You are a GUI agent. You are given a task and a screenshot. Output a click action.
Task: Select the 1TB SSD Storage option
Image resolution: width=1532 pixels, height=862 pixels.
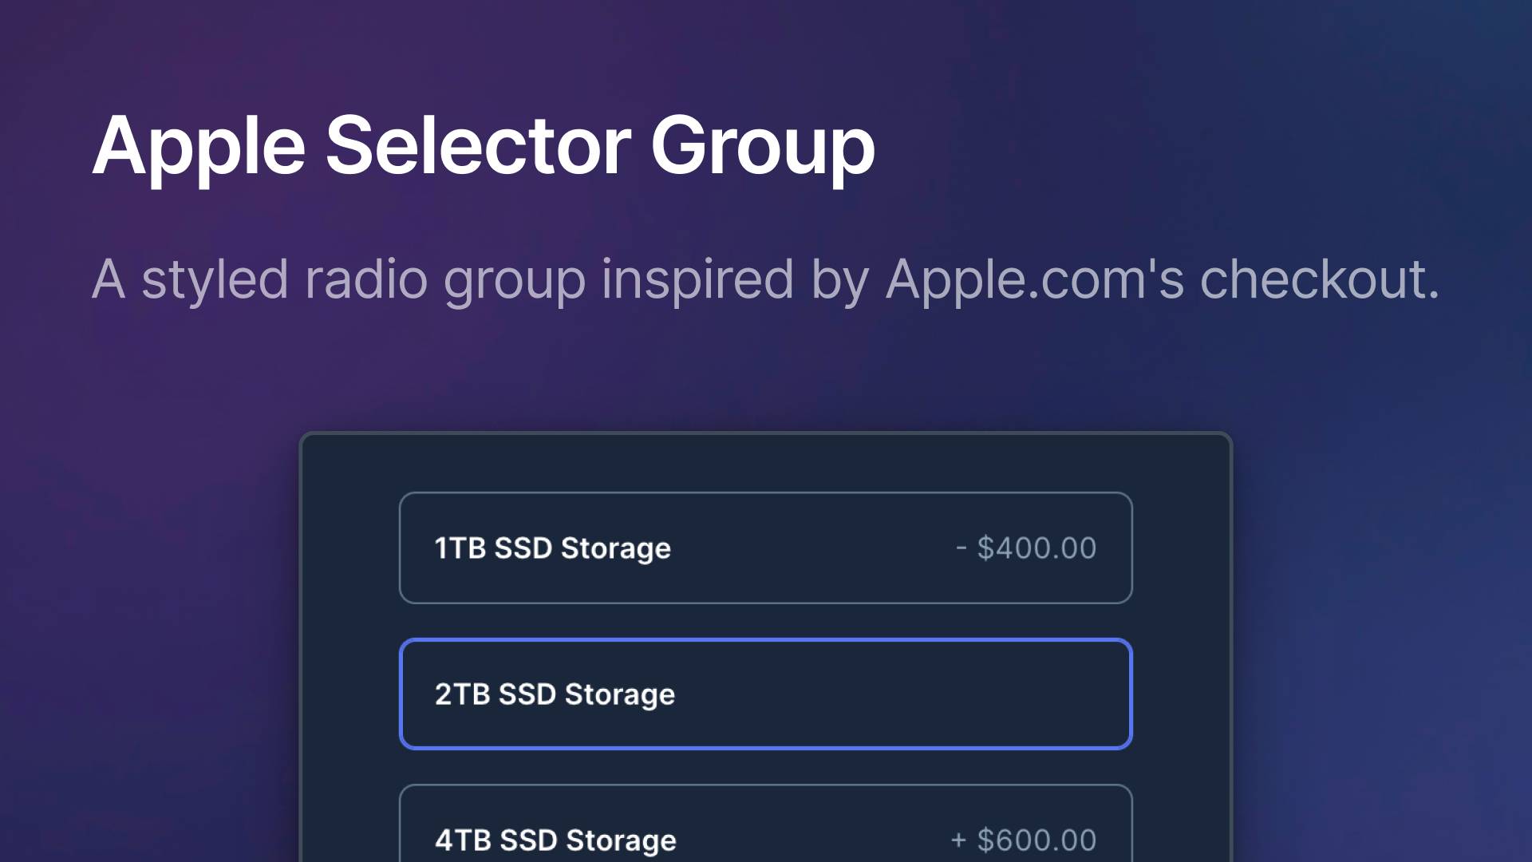pyautogui.click(x=765, y=548)
